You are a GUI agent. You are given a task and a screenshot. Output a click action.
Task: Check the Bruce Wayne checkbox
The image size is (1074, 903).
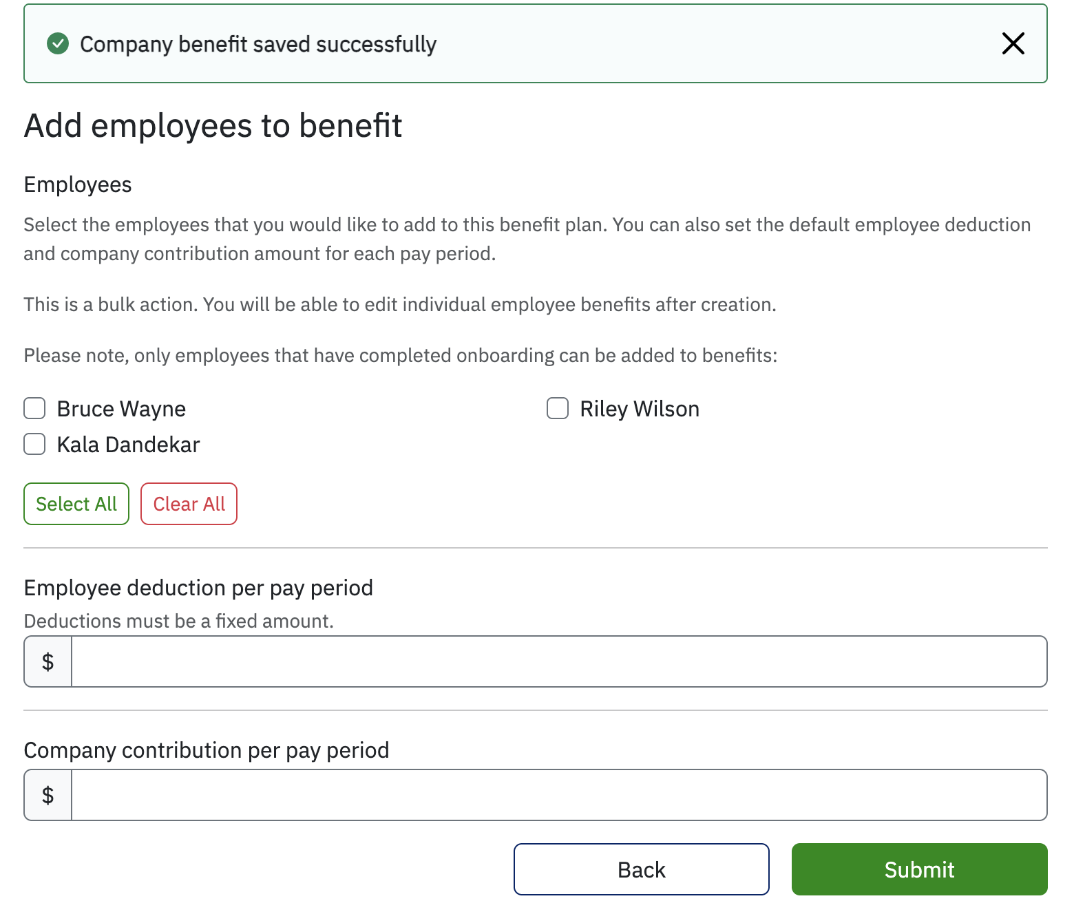coord(34,408)
